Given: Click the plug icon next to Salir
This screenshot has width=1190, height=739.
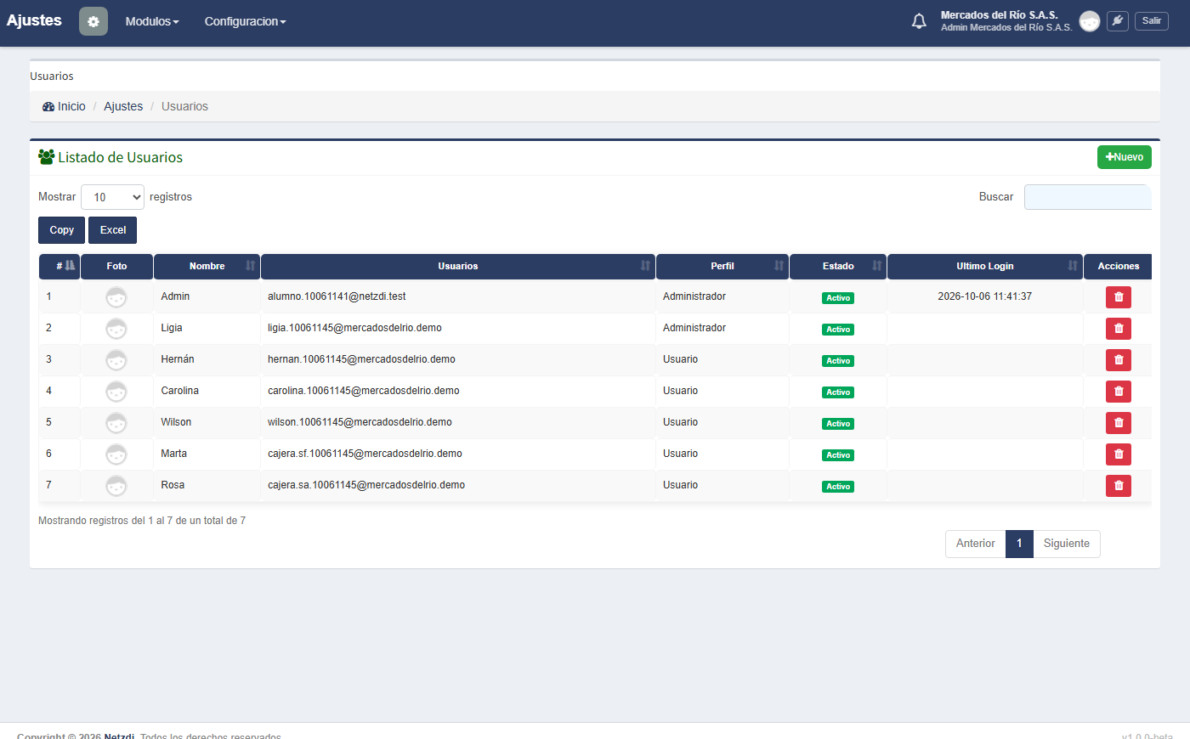Looking at the screenshot, I should (1118, 21).
